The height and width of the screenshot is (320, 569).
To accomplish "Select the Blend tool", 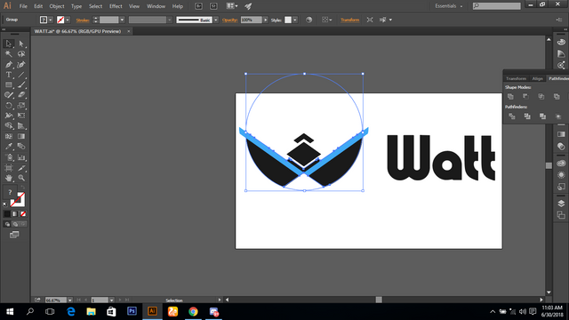I will click(21, 147).
